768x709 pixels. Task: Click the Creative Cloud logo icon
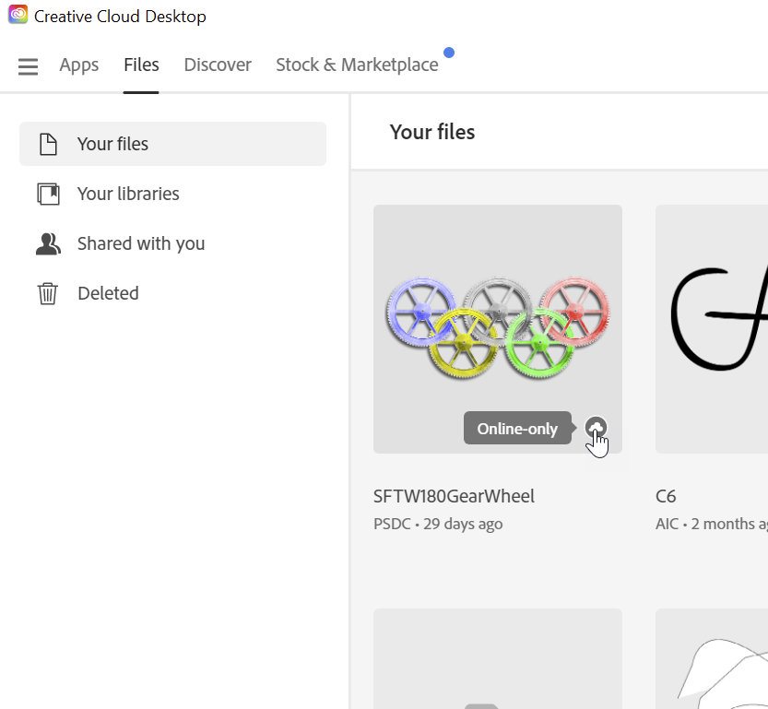click(17, 15)
